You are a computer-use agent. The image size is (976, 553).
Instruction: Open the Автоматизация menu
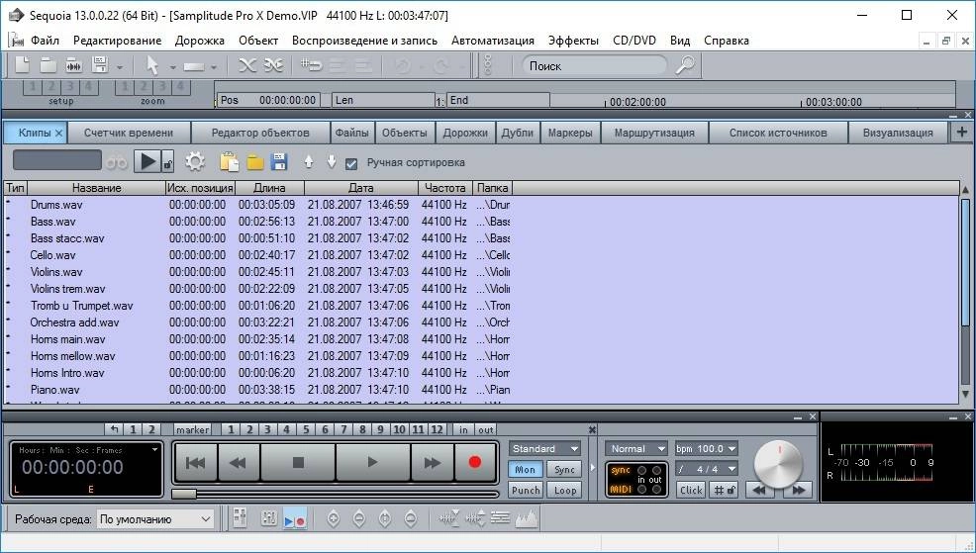pos(492,41)
